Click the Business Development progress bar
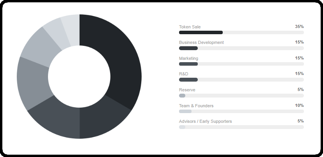Image resolution: width=323 pixels, height=157 pixels. [241, 48]
